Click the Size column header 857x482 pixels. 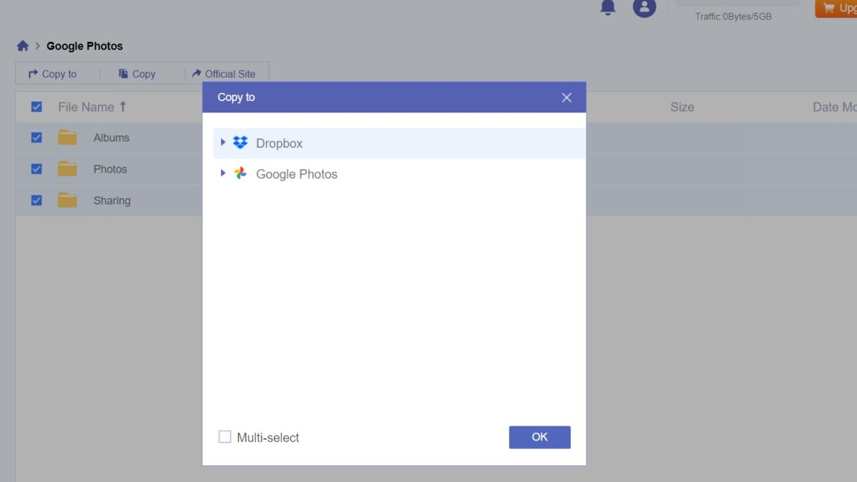point(682,107)
